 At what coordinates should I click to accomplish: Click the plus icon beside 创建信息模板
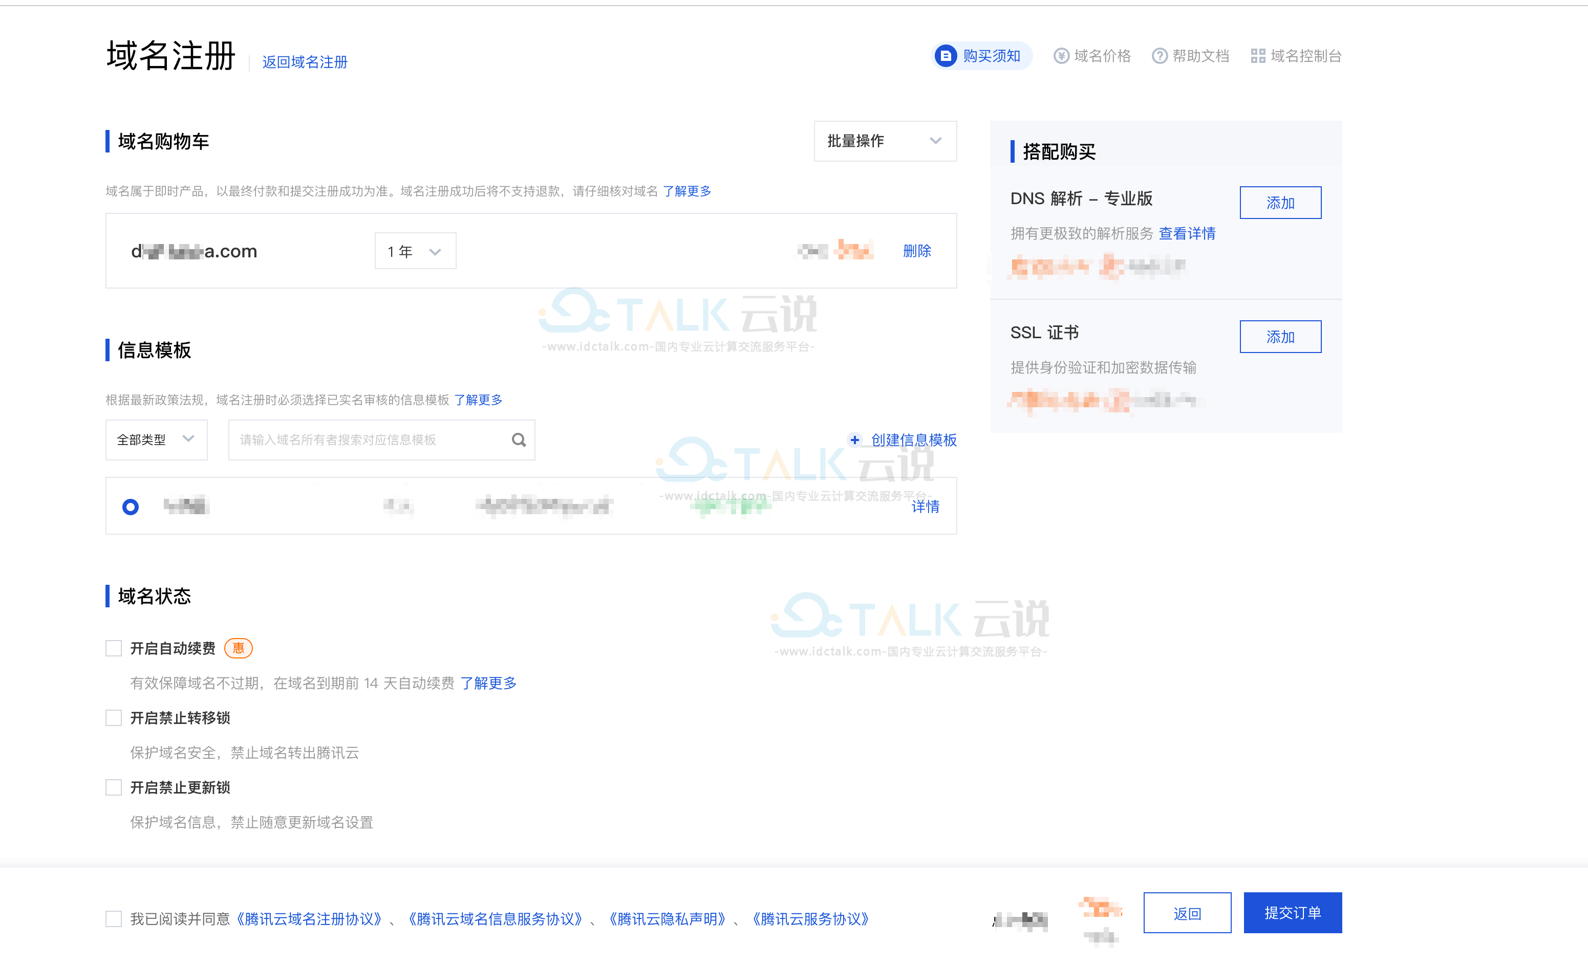[x=854, y=439]
